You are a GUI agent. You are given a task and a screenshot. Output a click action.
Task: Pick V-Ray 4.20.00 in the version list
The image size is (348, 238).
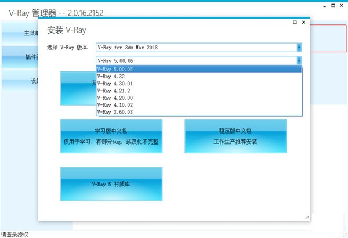pyautogui.click(x=199, y=98)
